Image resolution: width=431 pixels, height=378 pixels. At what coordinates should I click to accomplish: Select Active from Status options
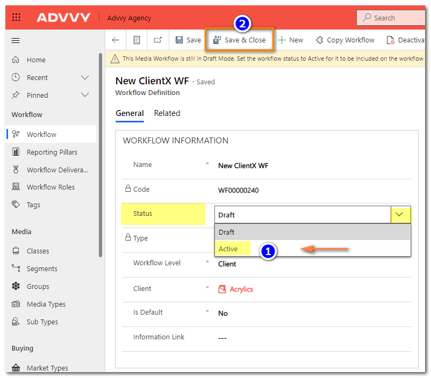[228, 249]
